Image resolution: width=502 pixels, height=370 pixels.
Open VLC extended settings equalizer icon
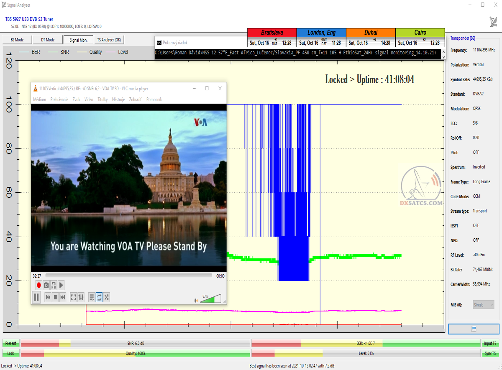81,297
